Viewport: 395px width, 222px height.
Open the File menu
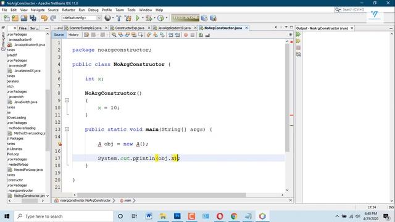[4, 10]
